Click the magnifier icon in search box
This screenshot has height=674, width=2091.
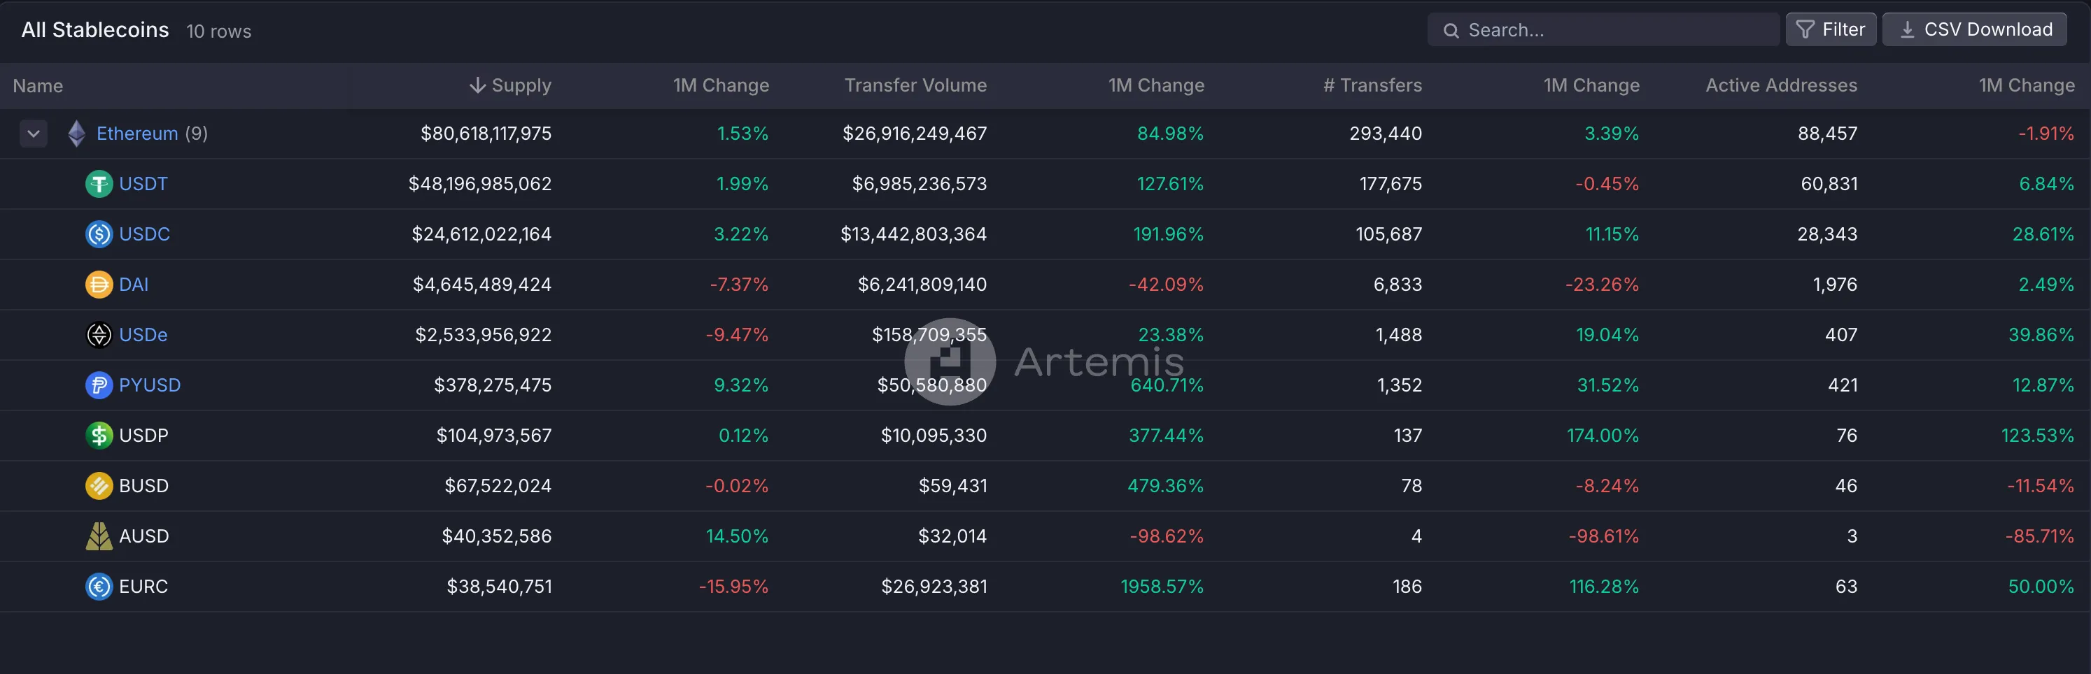(1451, 31)
